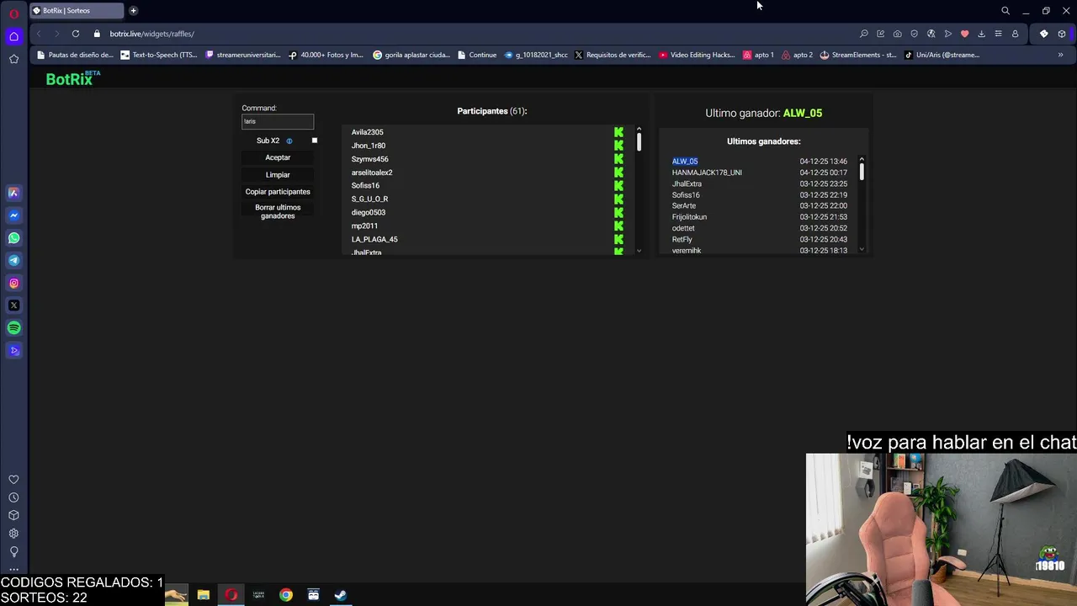Open the Opera menu logo

tap(13, 13)
